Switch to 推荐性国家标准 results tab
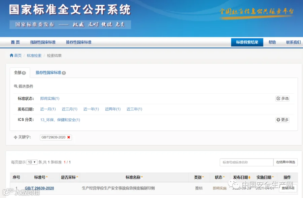The image size is (303, 198). coord(50,72)
